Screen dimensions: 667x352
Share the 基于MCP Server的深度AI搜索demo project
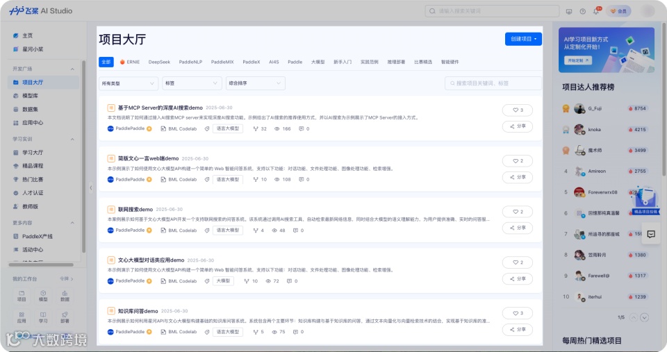click(517, 126)
